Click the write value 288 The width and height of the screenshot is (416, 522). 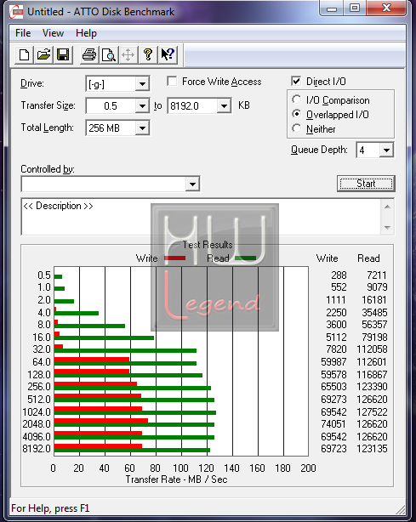(339, 275)
